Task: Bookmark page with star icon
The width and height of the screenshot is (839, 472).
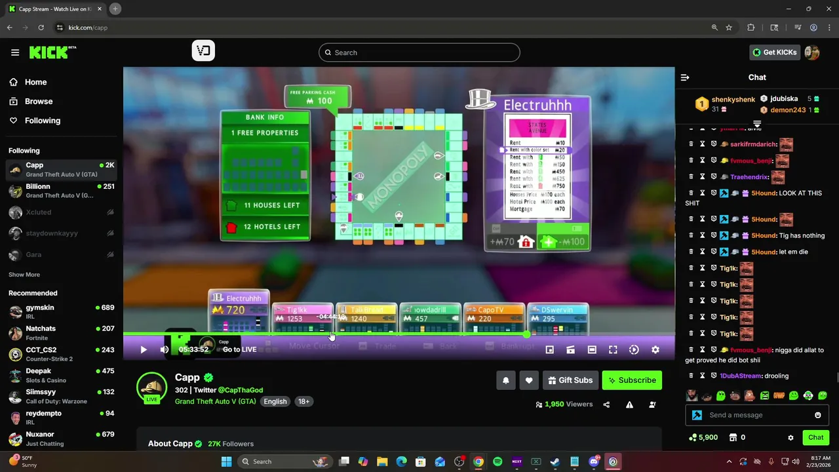Action: click(729, 28)
